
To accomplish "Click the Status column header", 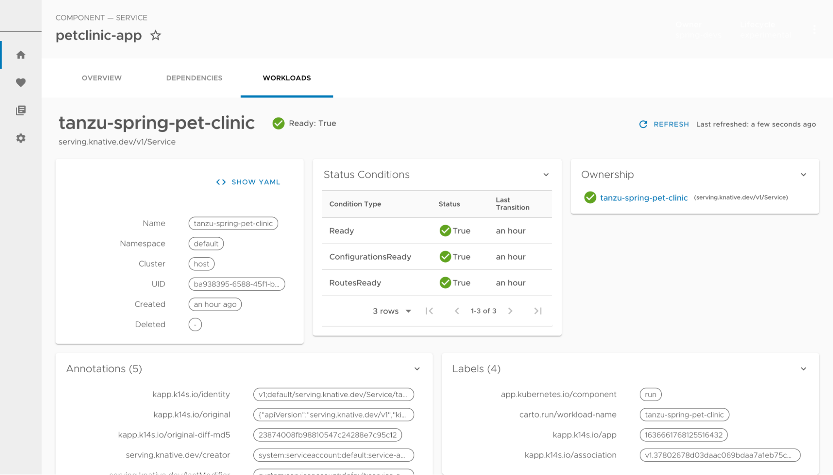I will click(449, 204).
